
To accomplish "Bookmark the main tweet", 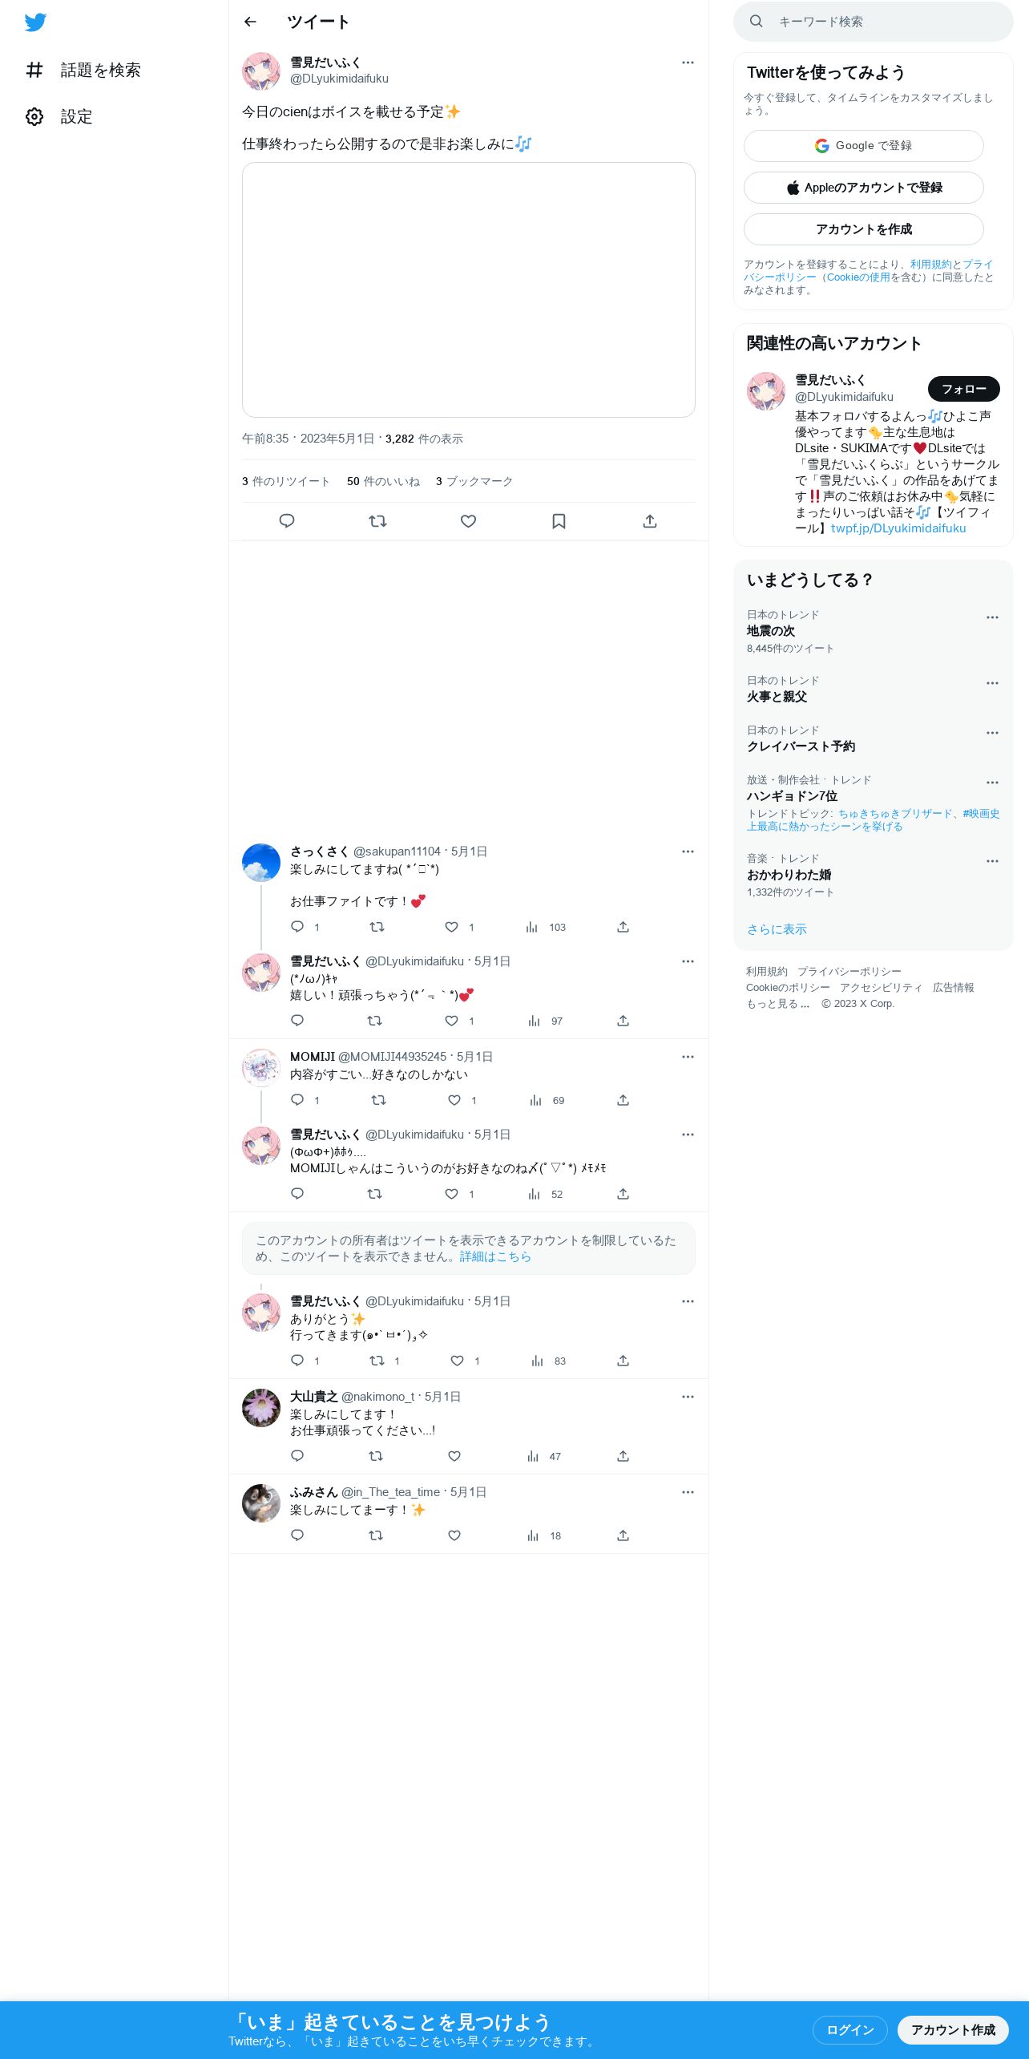I will point(559,521).
